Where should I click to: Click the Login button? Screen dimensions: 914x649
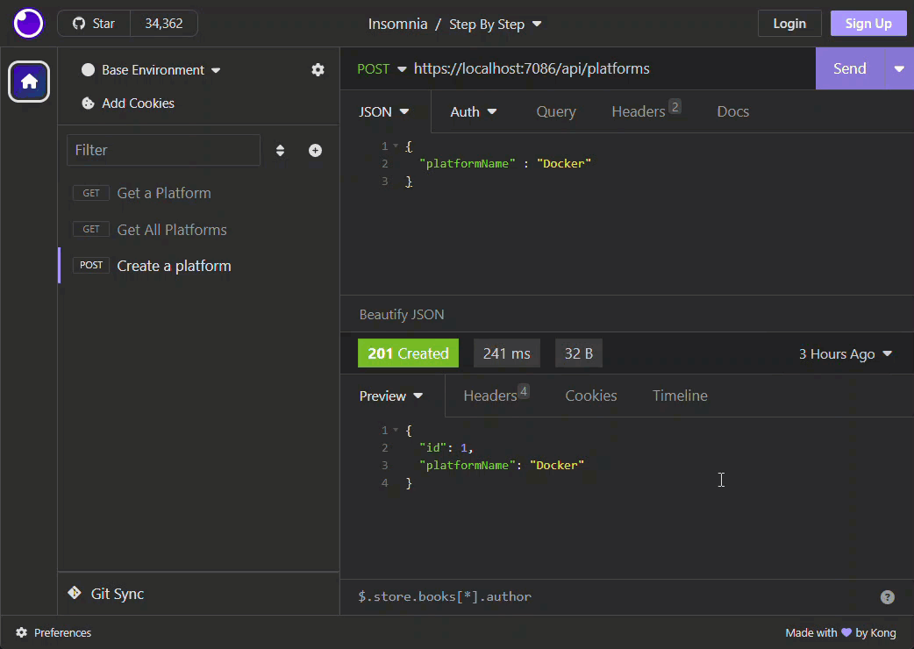(789, 24)
